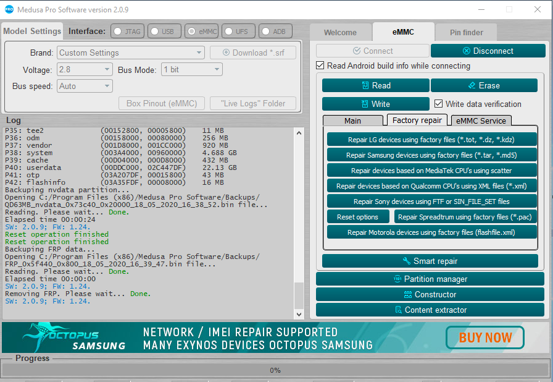Viewport: 553px width, 382px height.
Task: Click the Erase button eraser icon
Action: [x=472, y=85]
